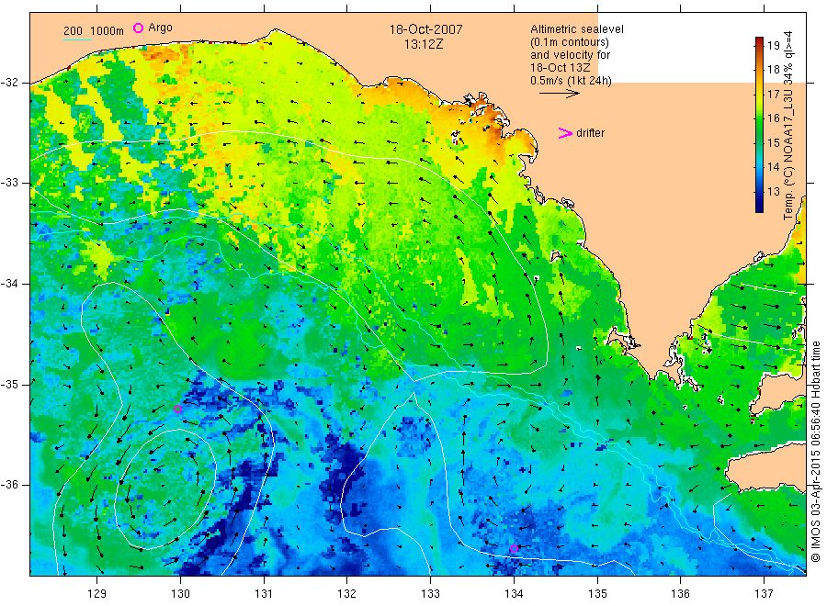
Task: Click the '200 1000m' depth legend text
Action: click(x=94, y=31)
